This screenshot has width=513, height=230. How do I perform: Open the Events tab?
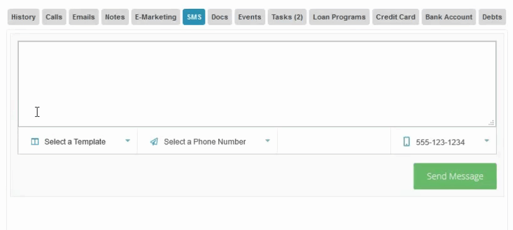pos(250,17)
